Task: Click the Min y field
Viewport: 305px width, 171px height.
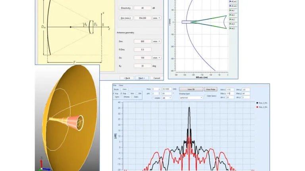Action: coord(246,90)
